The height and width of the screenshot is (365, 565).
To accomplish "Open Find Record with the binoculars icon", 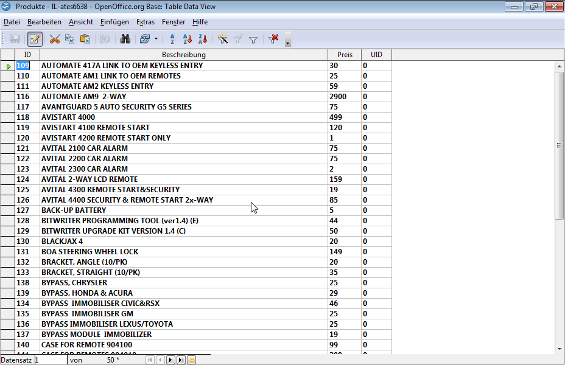I will tap(125, 39).
